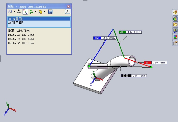Screen dimensions: 178x122
Task: Open the measurement history dropdown arrow
Action: (x=44, y=12)
